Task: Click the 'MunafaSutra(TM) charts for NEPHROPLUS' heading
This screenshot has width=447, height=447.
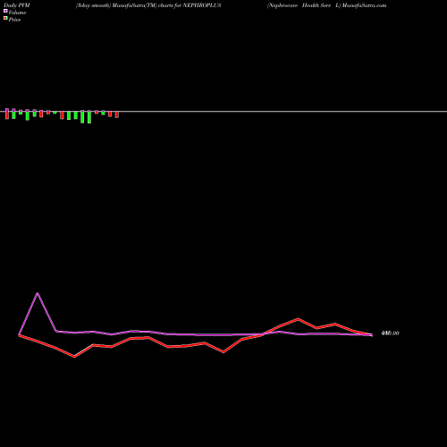Action: click(x=166, y=5)
